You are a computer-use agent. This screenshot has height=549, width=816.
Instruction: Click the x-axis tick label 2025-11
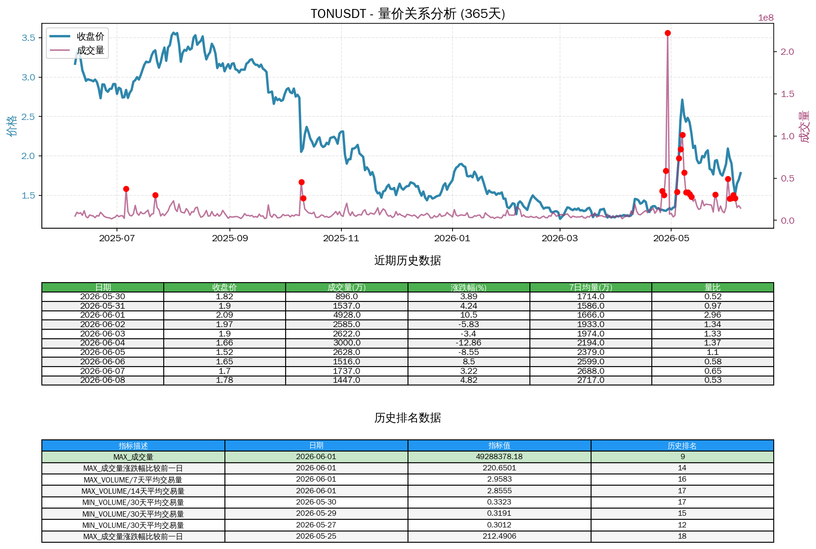pos(341,238)
